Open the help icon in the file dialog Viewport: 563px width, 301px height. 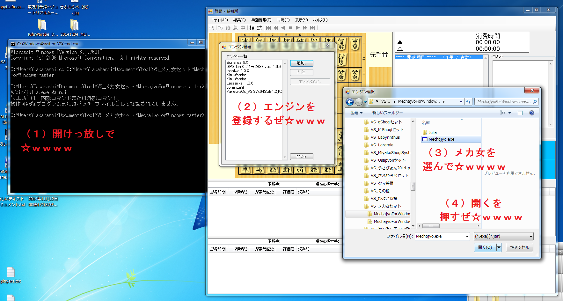tap(531, 113)
